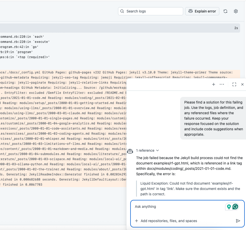This screenshot has width=246, height=230.
Task: Open log settings via the gear icon
Action: 236,11
